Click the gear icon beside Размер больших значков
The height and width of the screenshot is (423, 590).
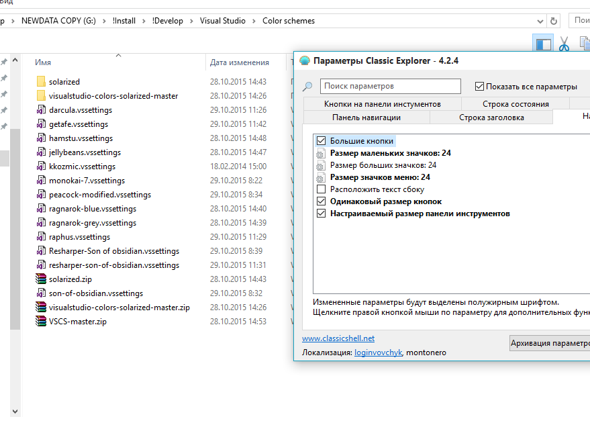[x=320, y=166]
